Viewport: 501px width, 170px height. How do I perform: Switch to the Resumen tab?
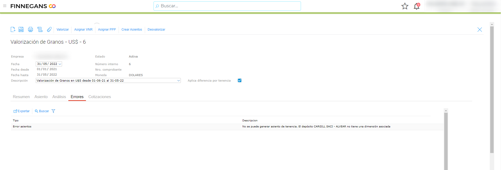21,97
